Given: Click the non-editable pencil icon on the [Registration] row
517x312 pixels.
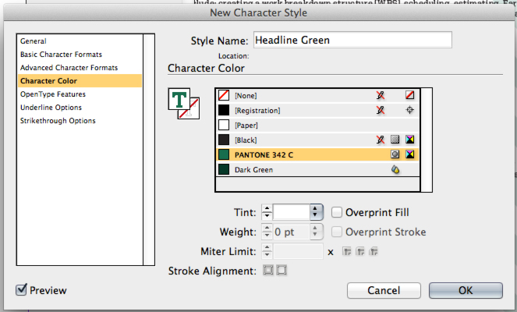Looking at the screenshot, I should coord(381,110).
